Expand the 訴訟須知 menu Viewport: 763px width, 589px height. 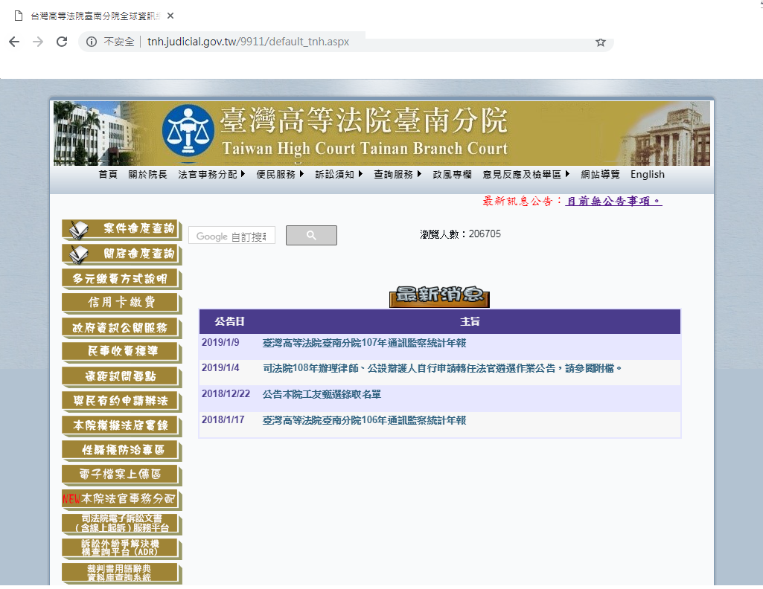pyautogui.click(x=339, y=175)
